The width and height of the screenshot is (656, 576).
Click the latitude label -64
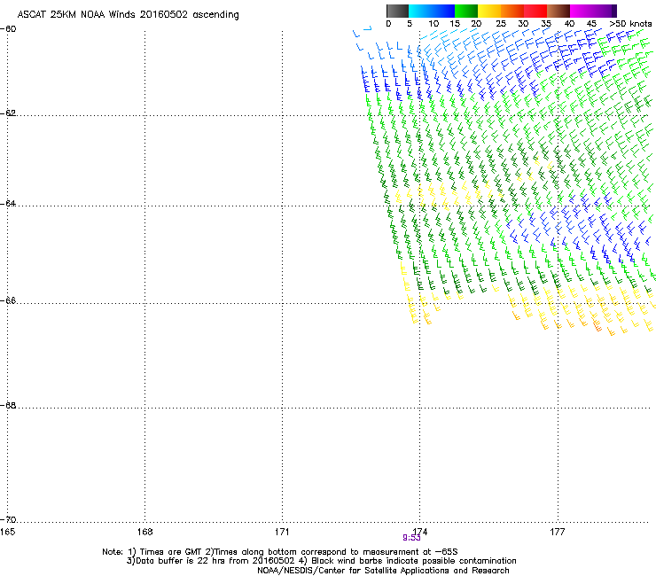coord(8,204)
